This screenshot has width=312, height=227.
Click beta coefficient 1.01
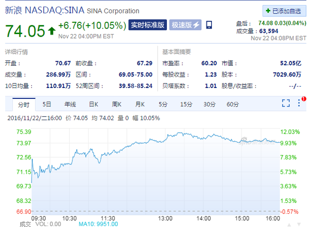210,86
